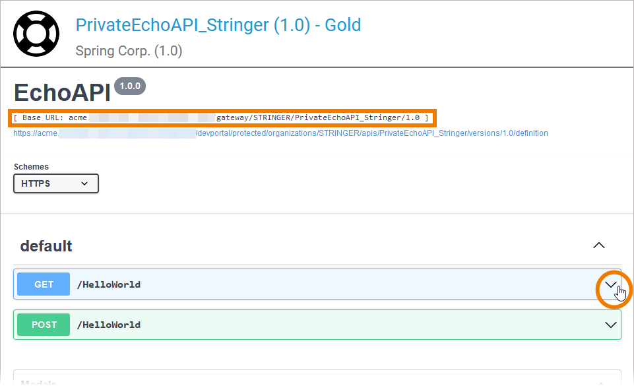Select the POST /HelloWorld path text
This screenshot has height=386, width=634.
click(x=109, y=325)
